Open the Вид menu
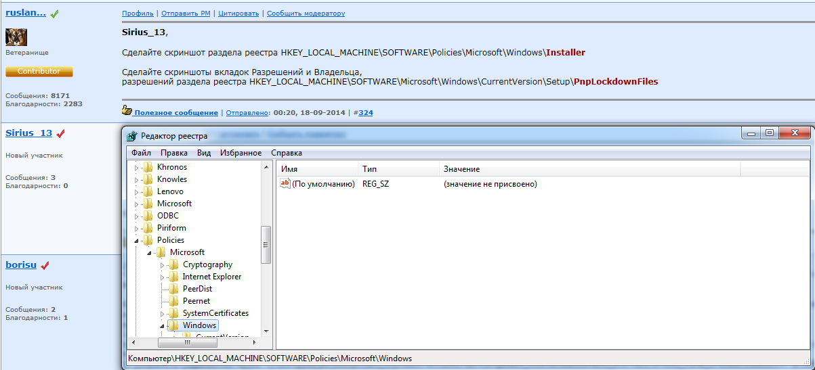Image resolution: width=815 pixels, height=370 pixels. pos(204,153)
